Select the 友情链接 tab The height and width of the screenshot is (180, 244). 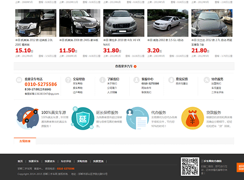[25, 141]
